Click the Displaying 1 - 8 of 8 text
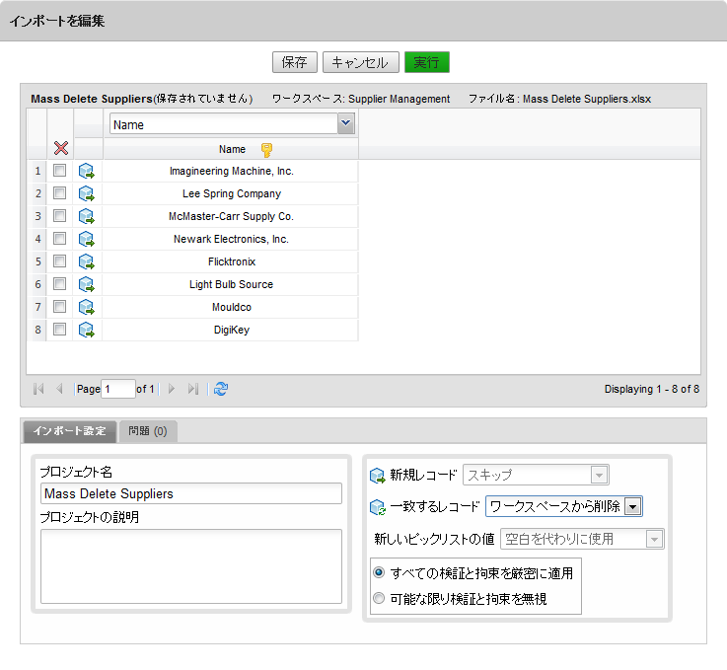The image size is (727, 670). 651,389
